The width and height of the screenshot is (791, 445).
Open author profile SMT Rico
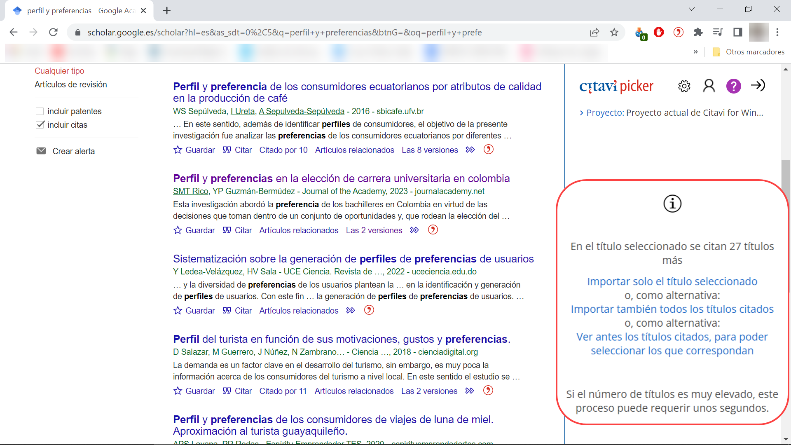tap(190, 191)
